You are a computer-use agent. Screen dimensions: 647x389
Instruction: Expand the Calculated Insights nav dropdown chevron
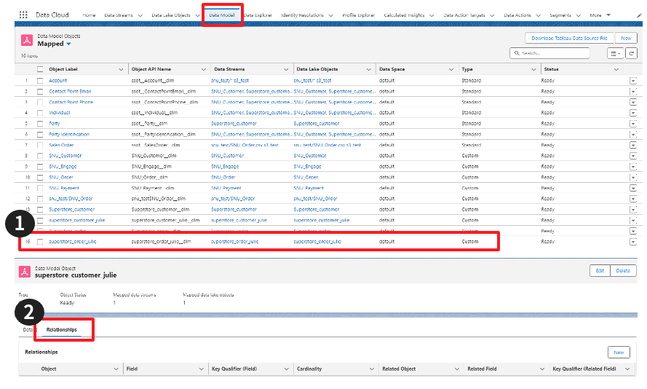[x=432, y=15]
